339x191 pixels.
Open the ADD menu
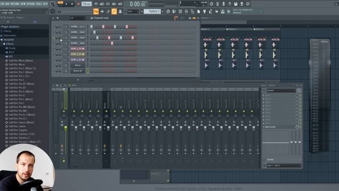click(7, 4)
